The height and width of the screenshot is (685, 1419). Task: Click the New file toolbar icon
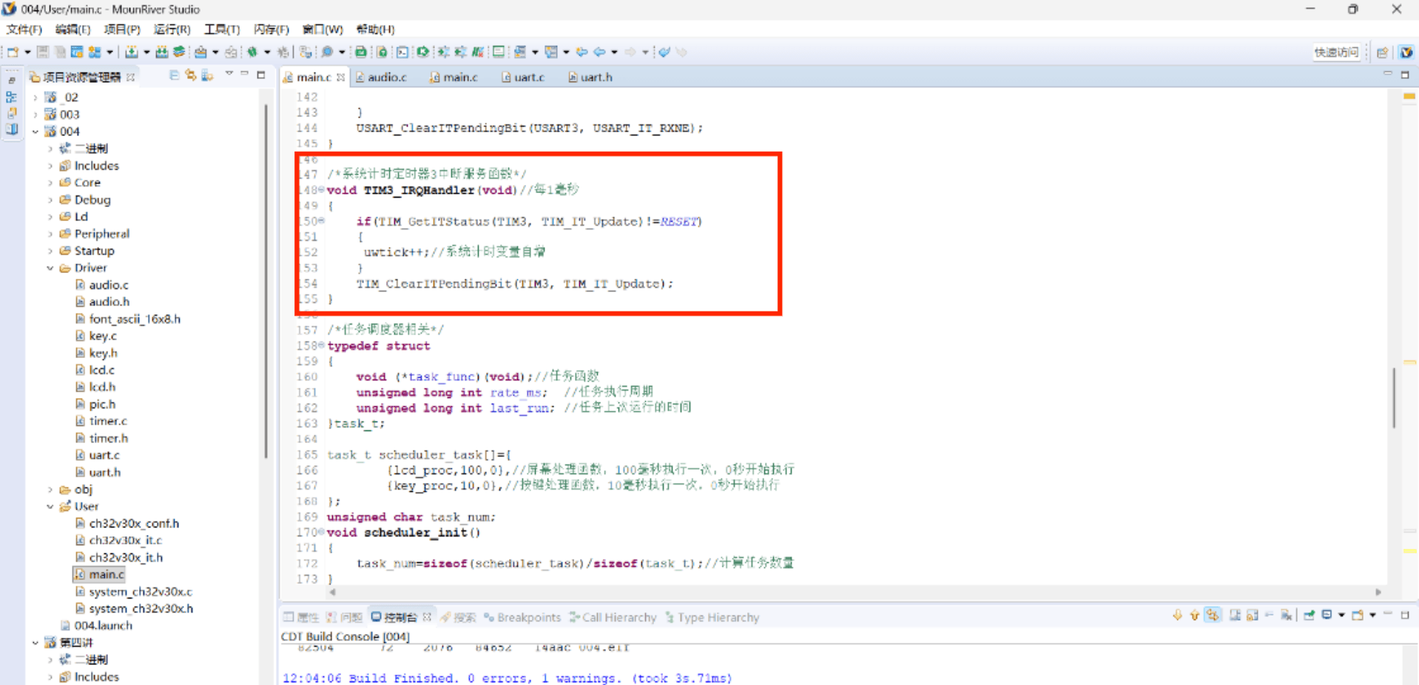pos(13,52)
